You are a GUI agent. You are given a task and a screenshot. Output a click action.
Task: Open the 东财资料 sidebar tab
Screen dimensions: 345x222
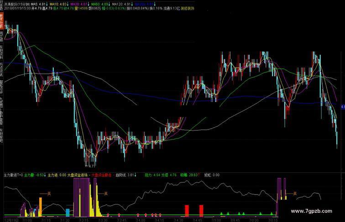click(x=1, y=52)
